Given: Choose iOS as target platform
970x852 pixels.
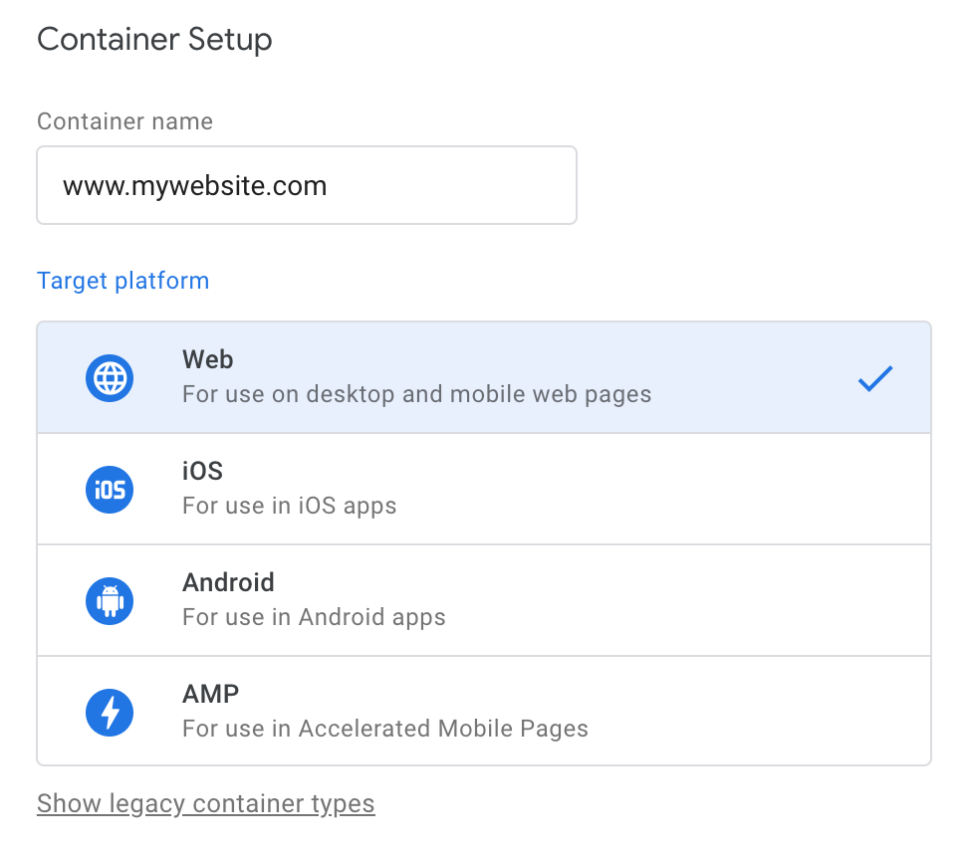Looking at the screenshot, I should click(x=484, y=489).
